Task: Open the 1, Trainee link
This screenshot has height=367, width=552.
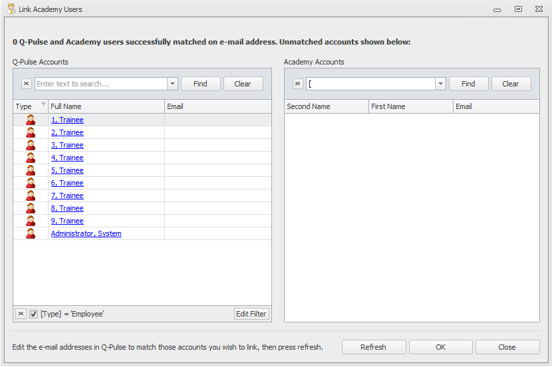Action: click(x=67, y=120)
